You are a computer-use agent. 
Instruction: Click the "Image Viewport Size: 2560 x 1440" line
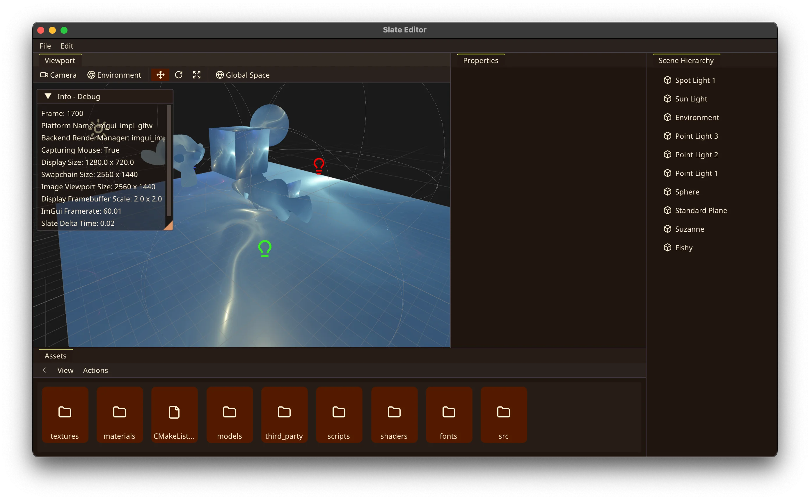[98, 187]
